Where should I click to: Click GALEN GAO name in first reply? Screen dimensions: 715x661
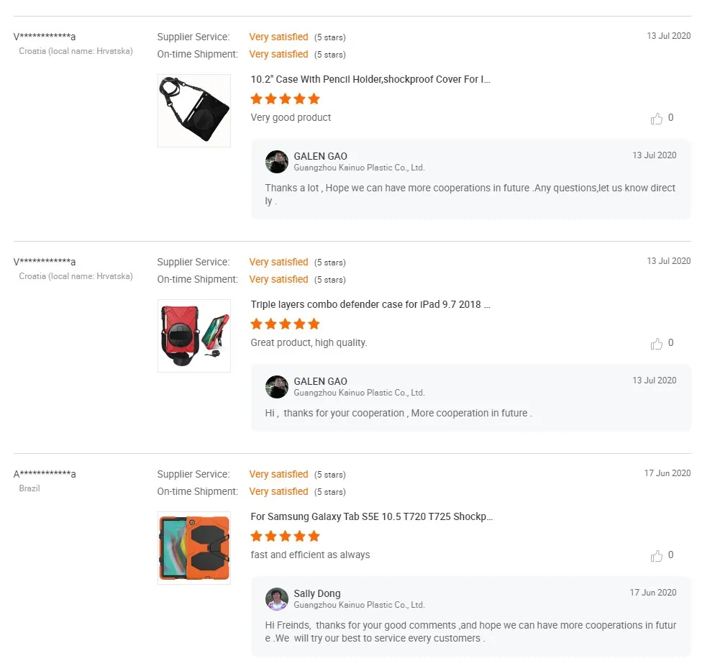[x=320, y=156]
